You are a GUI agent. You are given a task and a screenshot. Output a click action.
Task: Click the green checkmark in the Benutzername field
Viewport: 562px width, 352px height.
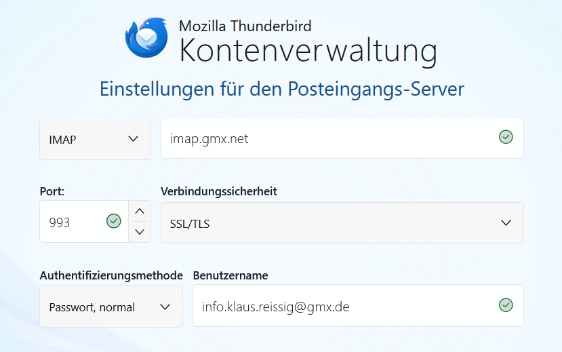pyautogui.click(x=506, y=306)
